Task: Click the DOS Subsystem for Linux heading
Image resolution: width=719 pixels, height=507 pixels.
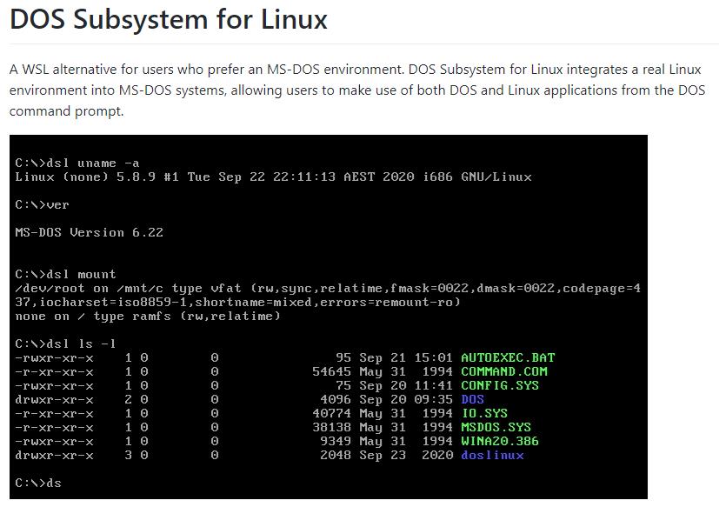Action: click(x=168, y=20)
